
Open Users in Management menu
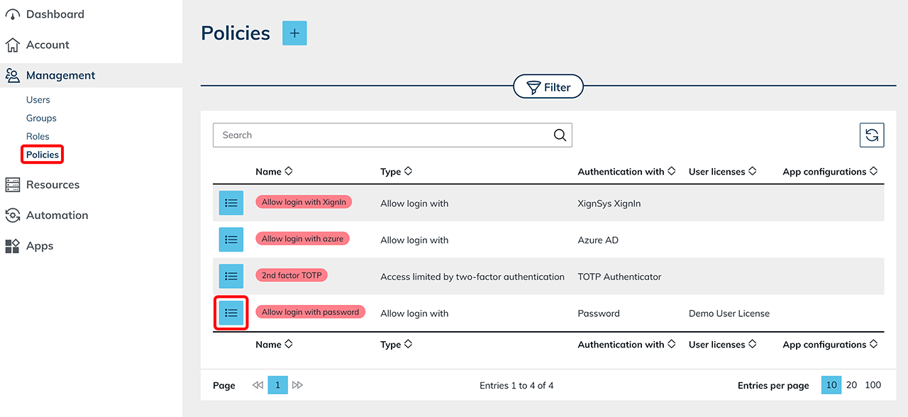[38, 100]
